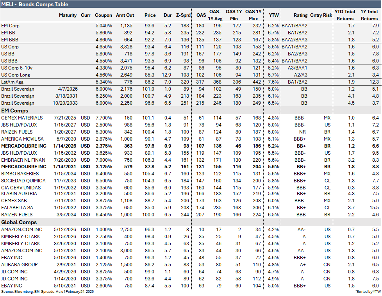Select the KLABIN AUSTRIA row label
The image size is (382, 296).
coord(19,194)
